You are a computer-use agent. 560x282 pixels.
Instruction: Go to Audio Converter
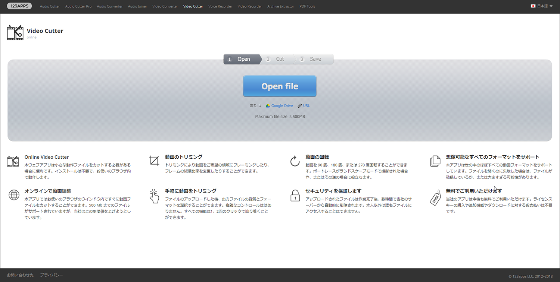coord(110,6)
